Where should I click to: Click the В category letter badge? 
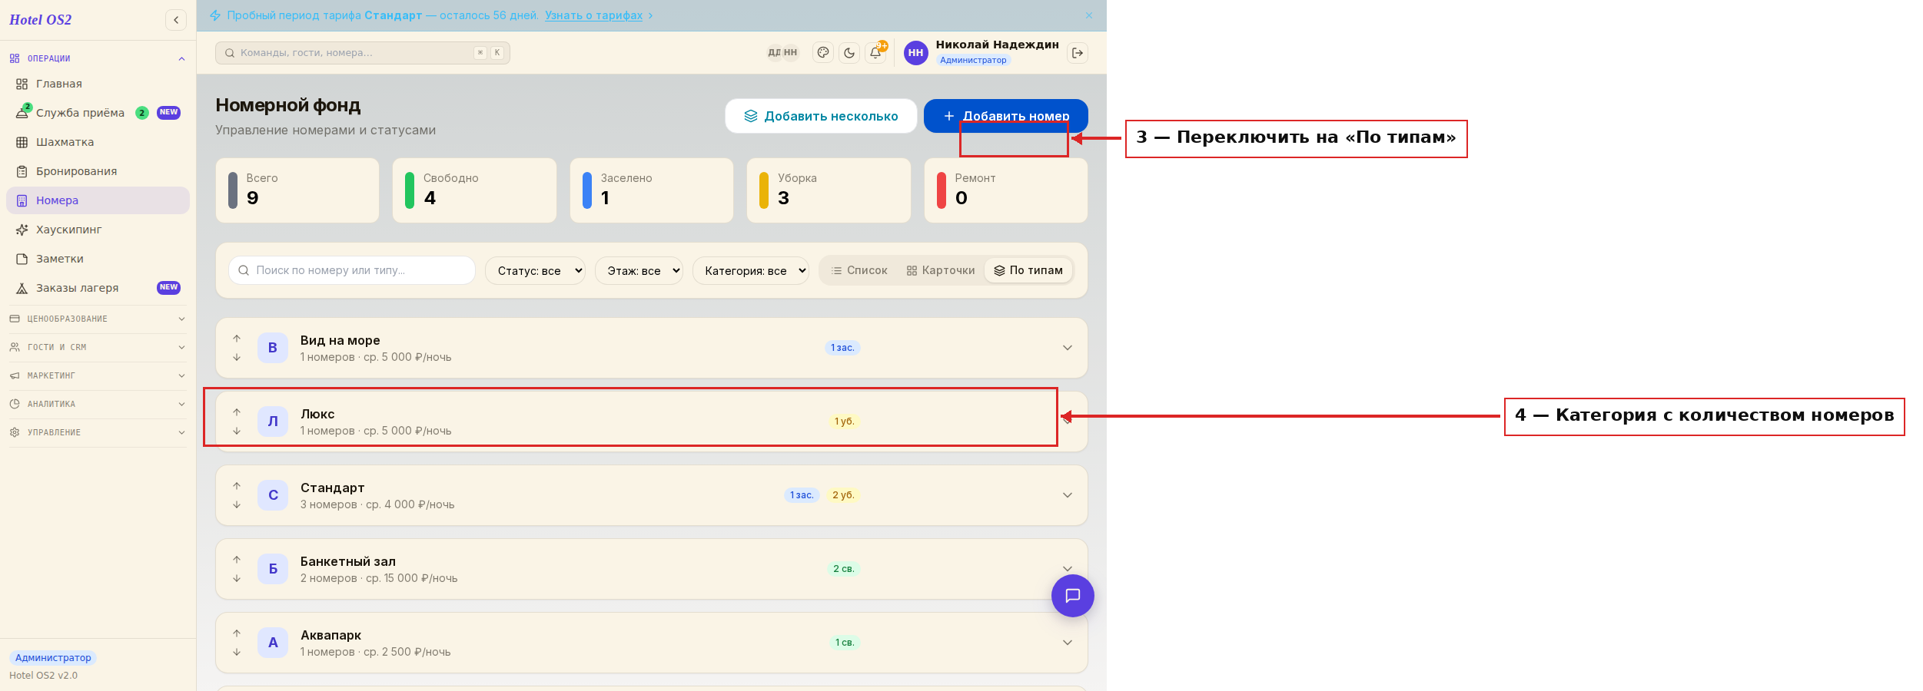tap(273, 348)
